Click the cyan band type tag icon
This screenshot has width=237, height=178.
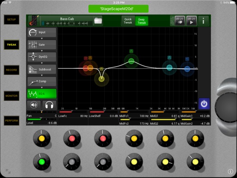170,58
